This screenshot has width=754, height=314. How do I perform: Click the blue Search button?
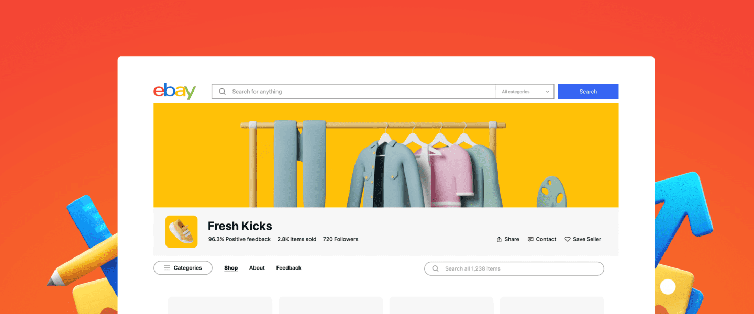coord(588,92)
